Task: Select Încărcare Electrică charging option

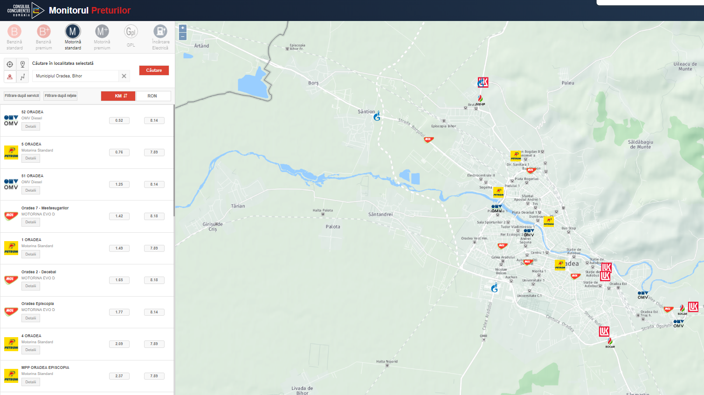Action: 160,37
